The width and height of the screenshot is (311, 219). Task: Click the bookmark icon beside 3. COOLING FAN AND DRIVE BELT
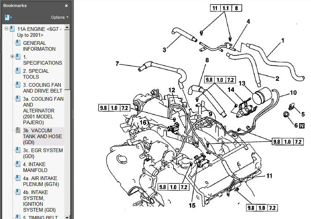18,85
